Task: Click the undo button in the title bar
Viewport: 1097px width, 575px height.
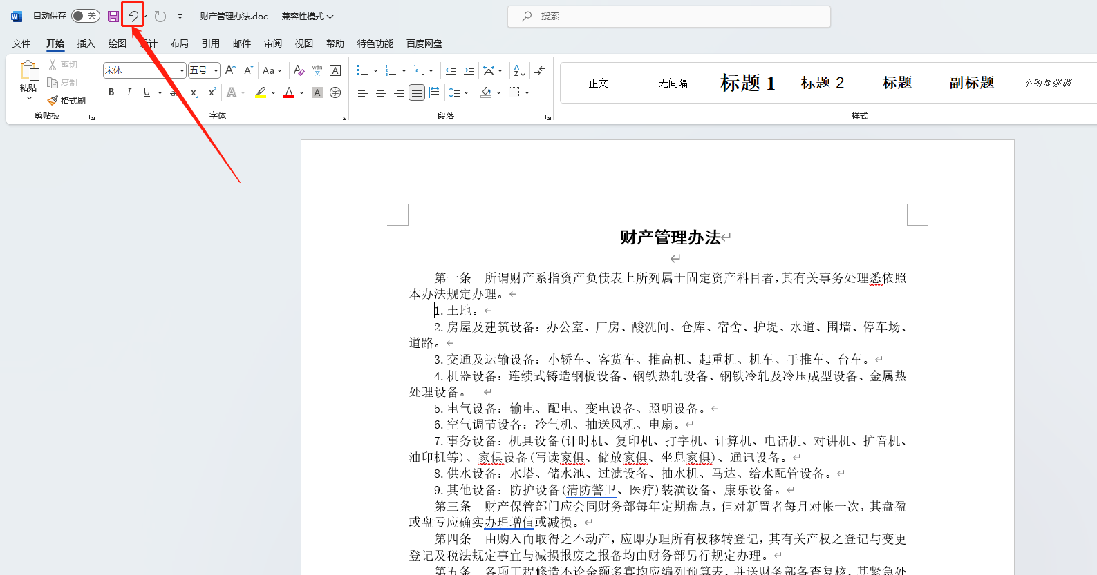Action: 133,16
